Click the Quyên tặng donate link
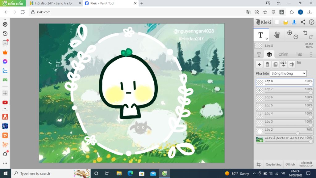316x178 pixels. [273, 164]
